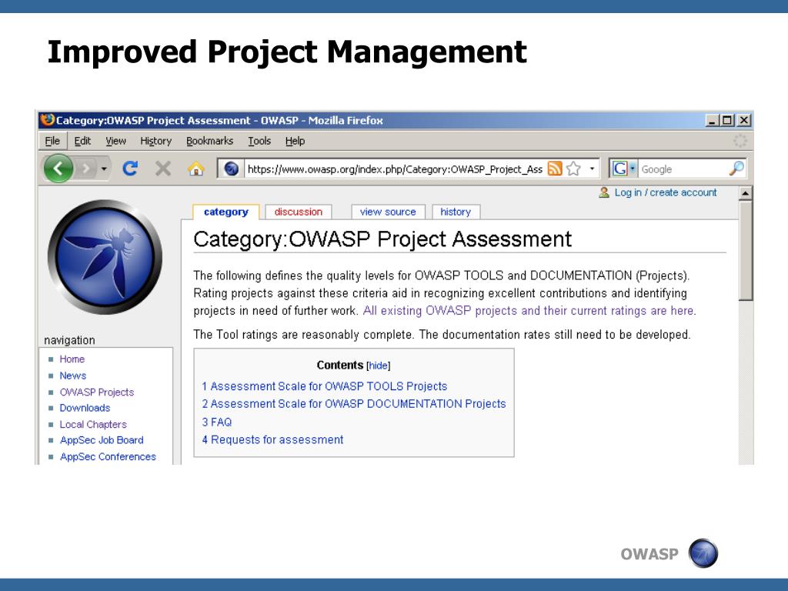The image size is (788, 591).
Task: Open the AppSec Conferences link
Action: [x=108, y=457]
